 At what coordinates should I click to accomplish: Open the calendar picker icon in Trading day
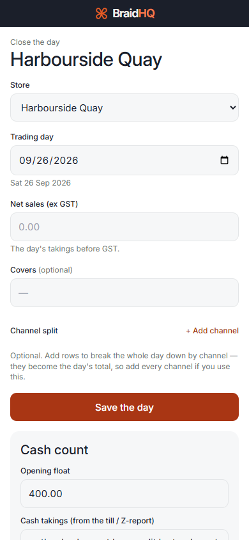[x=224, y=160]
